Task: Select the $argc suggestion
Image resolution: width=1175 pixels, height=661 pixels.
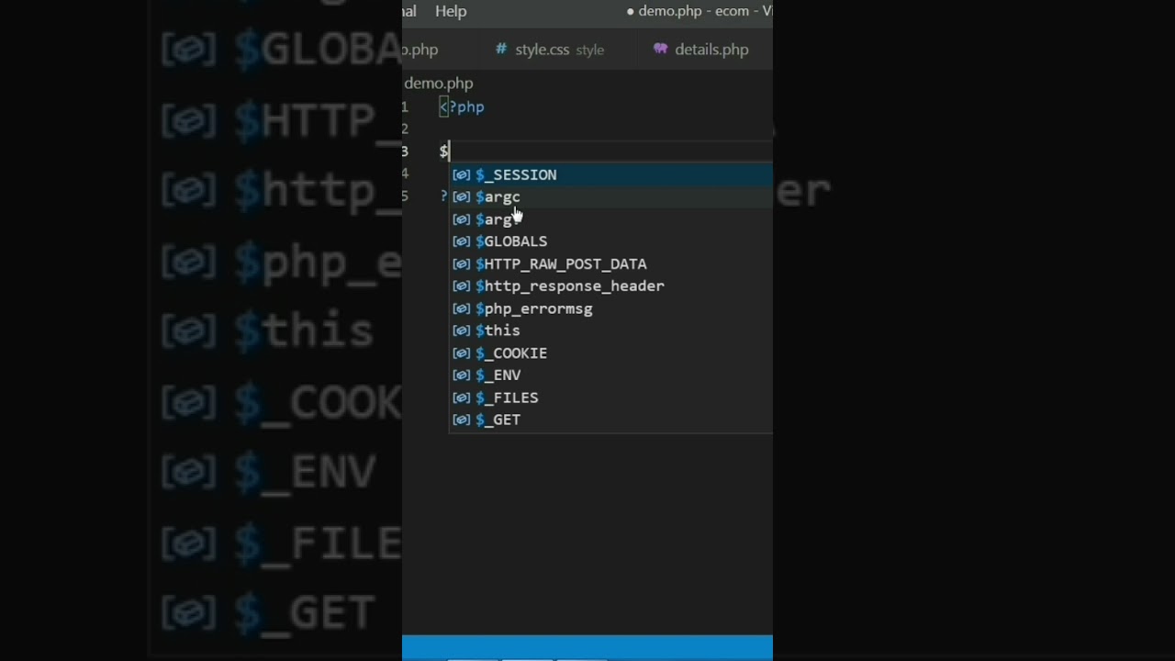Action: point(610,196)
